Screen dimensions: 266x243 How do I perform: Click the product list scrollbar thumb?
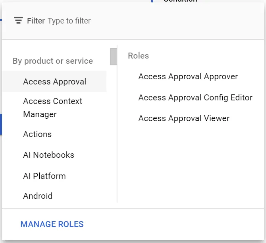[114, 56]
